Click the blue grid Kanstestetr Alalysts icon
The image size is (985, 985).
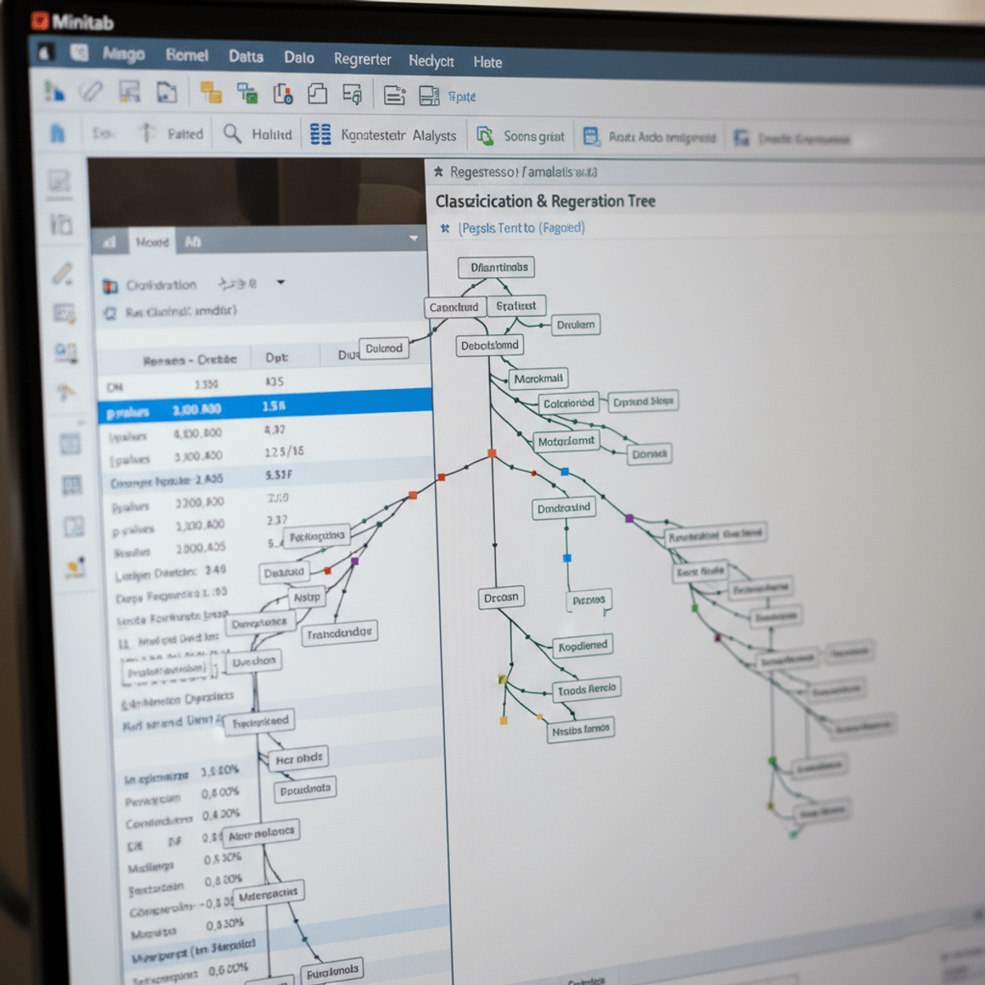point(320,134)
